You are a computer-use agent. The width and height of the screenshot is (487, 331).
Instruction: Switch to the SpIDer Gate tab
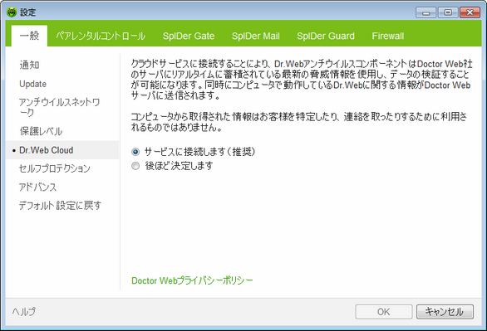pyautogui.click(x=189, y=36)
